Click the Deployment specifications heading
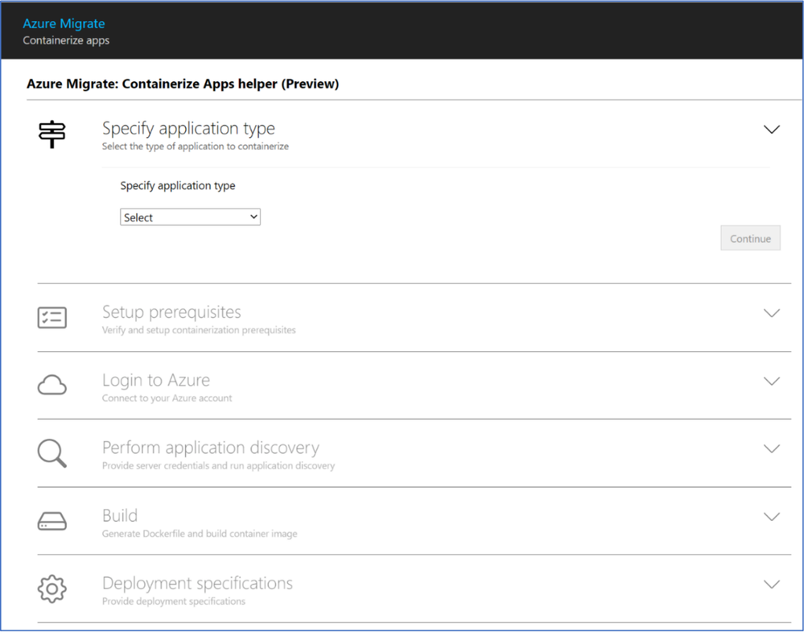This screenshot has width=804, height=632. (x=197, y=583)
